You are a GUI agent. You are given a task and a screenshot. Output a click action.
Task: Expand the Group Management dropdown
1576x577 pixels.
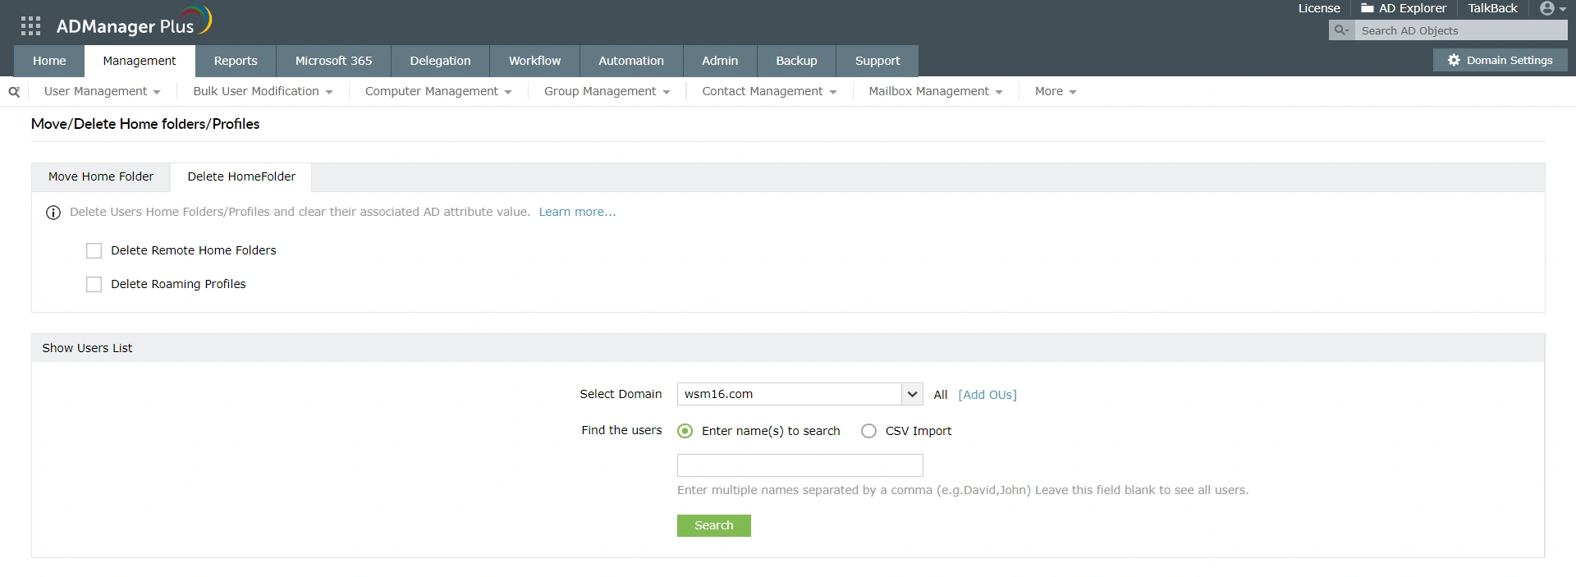607,91
